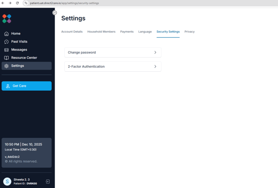This screenshot has width=278, height=188.
Task: Click user name Shweta 2. 3
Action: (22, 179)
